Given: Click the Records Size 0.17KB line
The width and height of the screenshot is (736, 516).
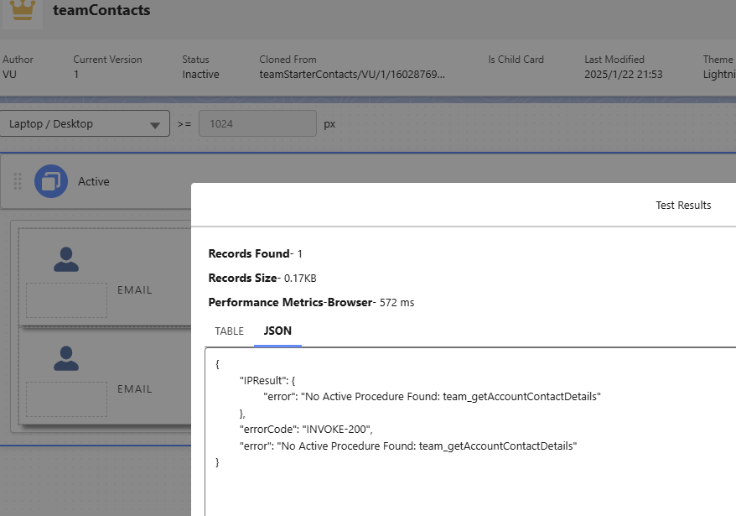Looking at the screenshot, I should [x=262, y=279].
